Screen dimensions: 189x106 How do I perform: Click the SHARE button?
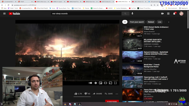[97, 94]
